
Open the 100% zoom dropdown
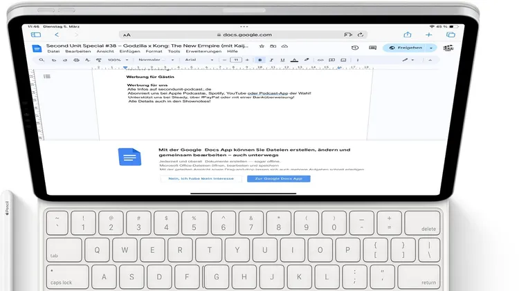(x=116, y=60)
